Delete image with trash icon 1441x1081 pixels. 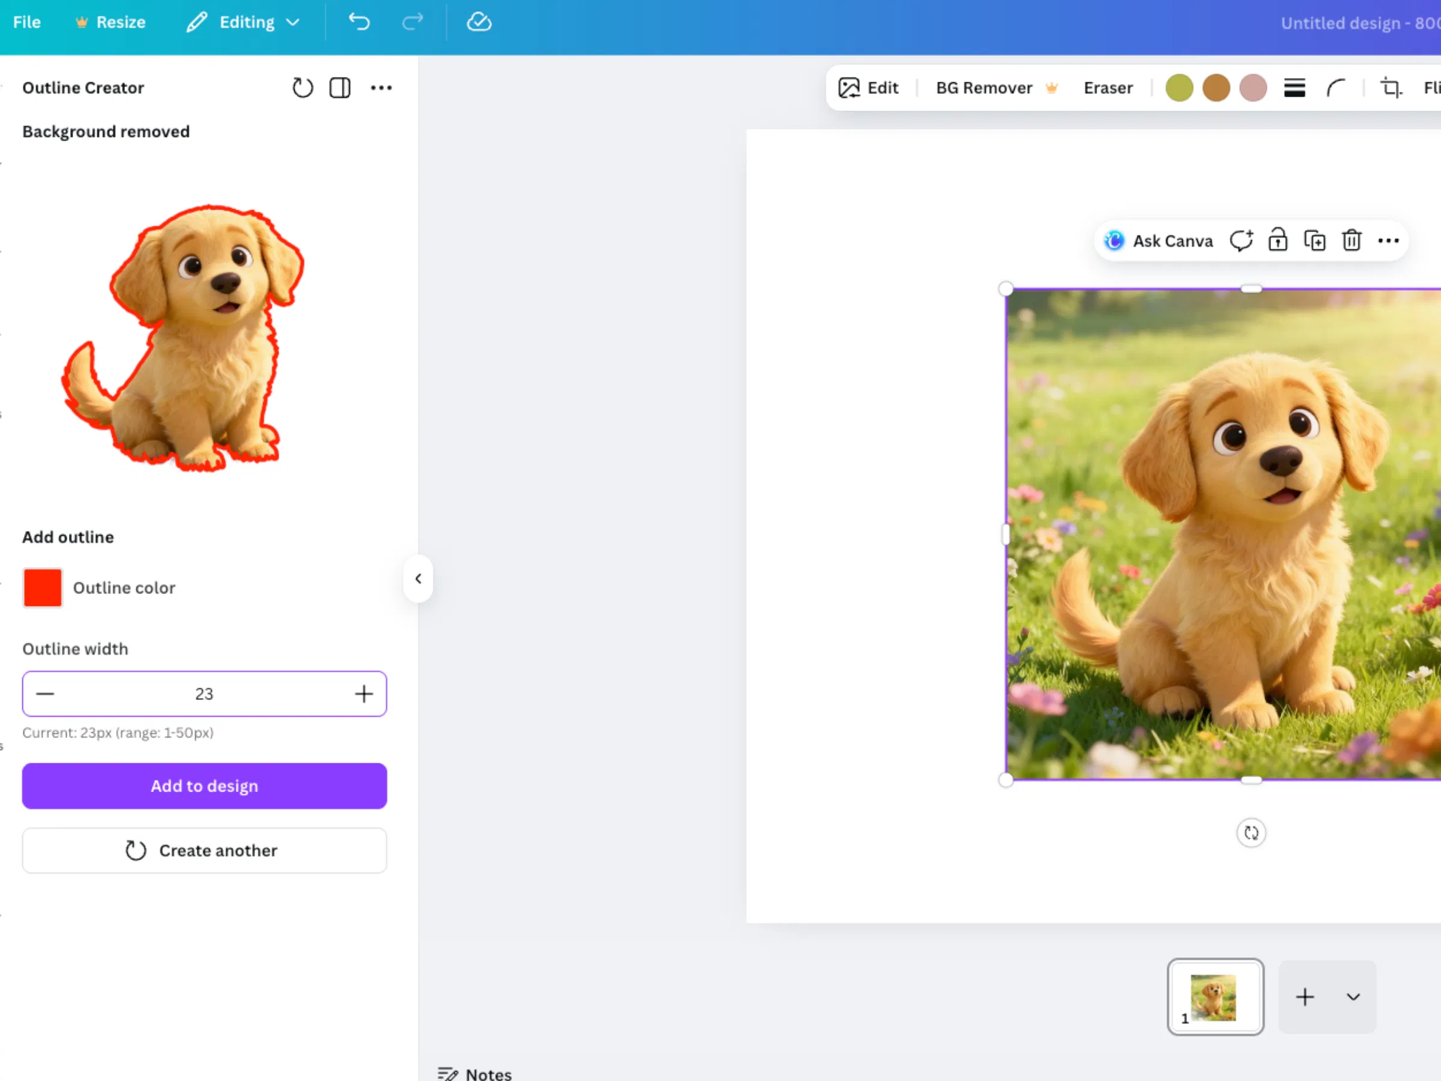[x=1352, y=240]
